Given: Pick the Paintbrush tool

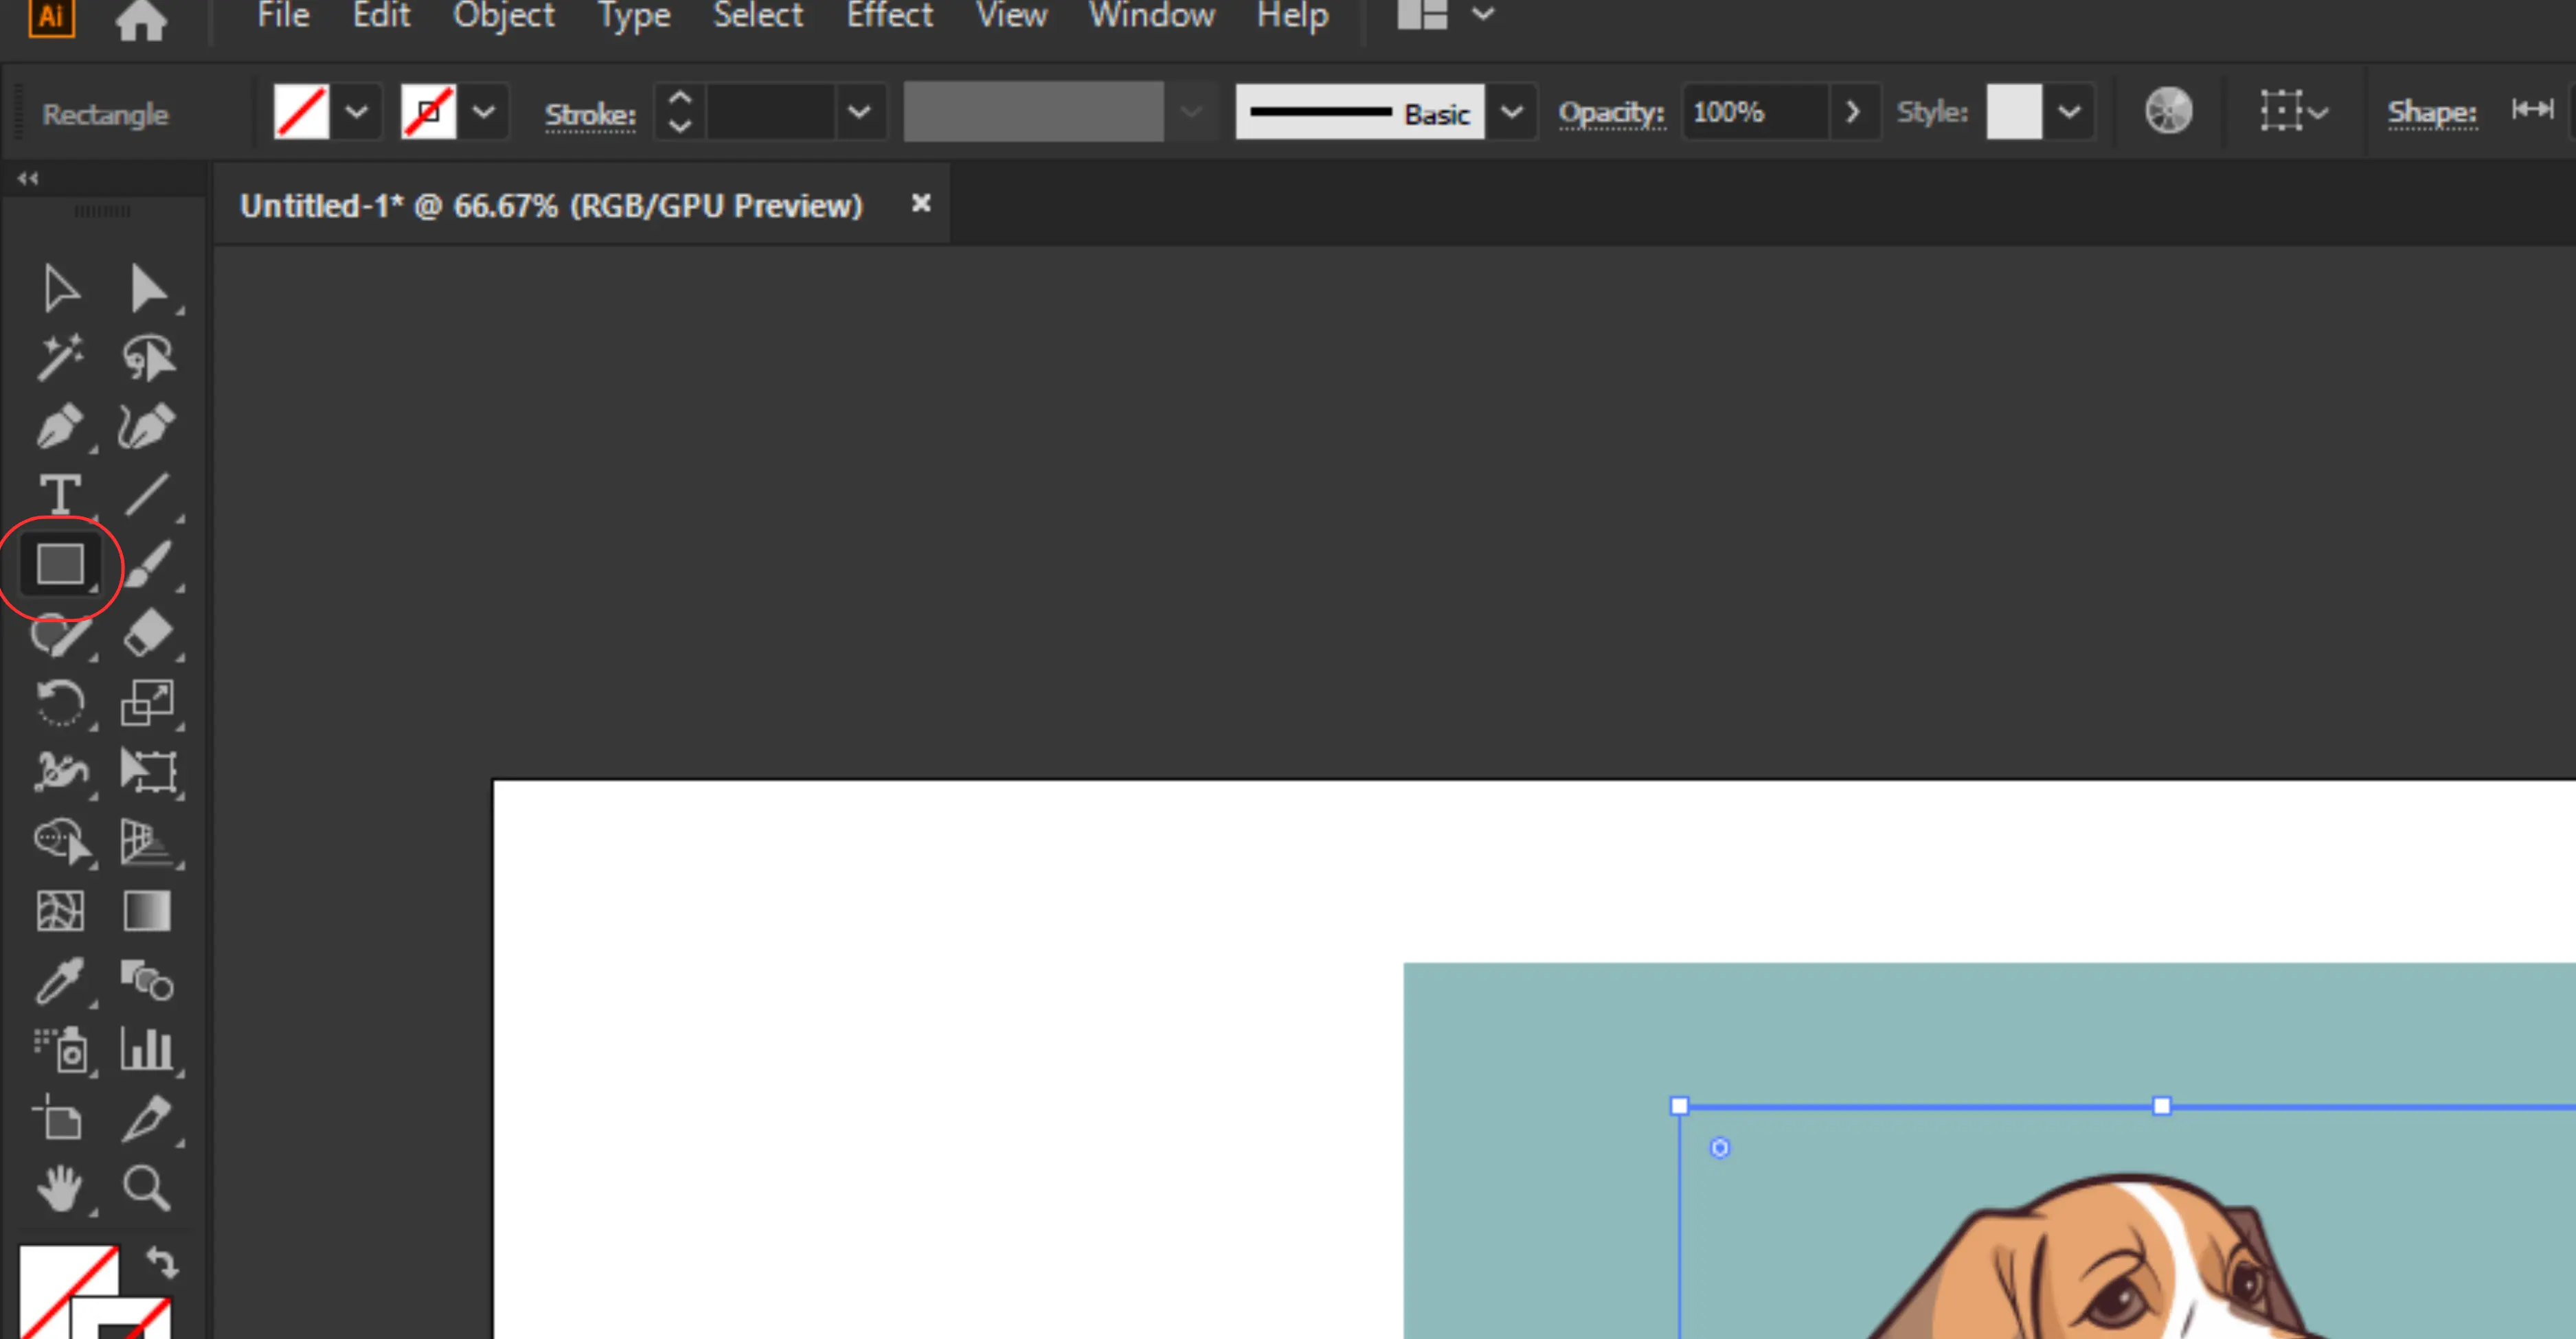Looking at the screenshot, I should pyautogui.click(x=148, y=564).
